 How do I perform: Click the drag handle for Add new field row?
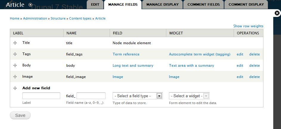tap(15, 88)
